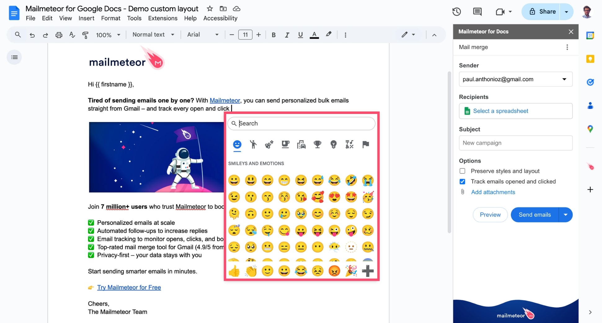This screenshot has height=323, width=602.
Task: Get more add-ons plus icon
Action: point(590,190)
